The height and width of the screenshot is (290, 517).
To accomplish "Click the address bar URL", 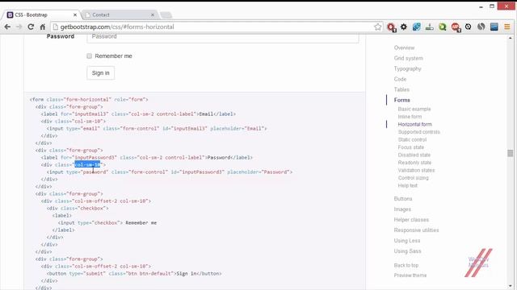I will pyautogui.click(x=117, y=27).
